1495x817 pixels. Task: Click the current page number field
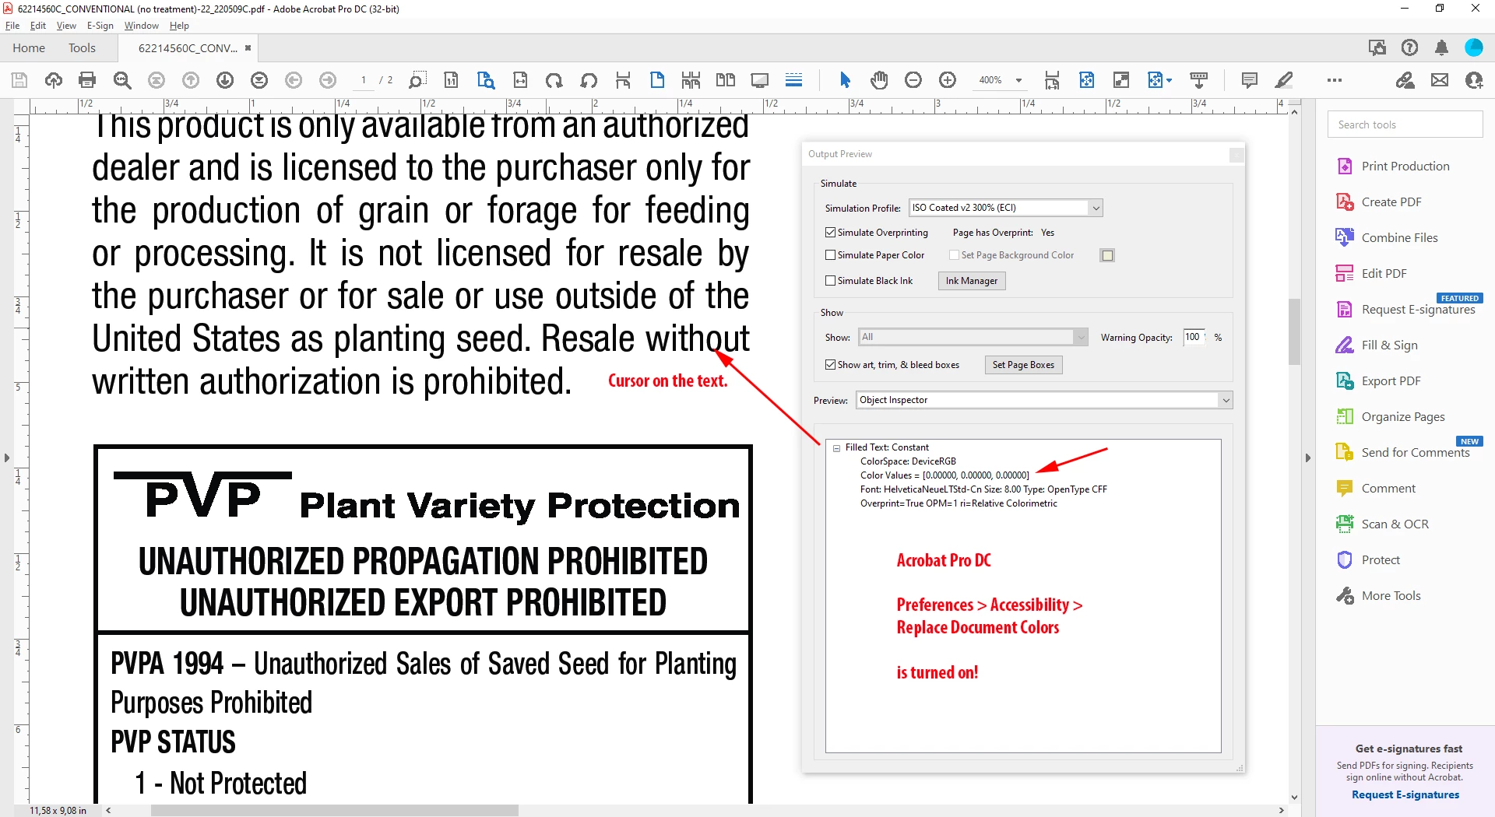[363, 80]
